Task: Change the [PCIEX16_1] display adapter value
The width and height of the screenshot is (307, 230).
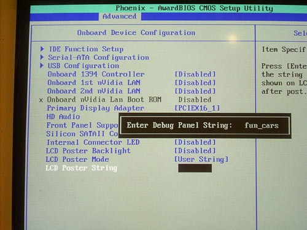Action: point(197,108)
